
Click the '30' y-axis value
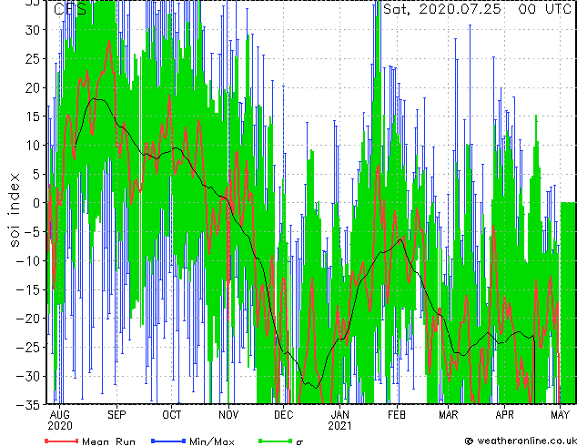click(33, 30)
